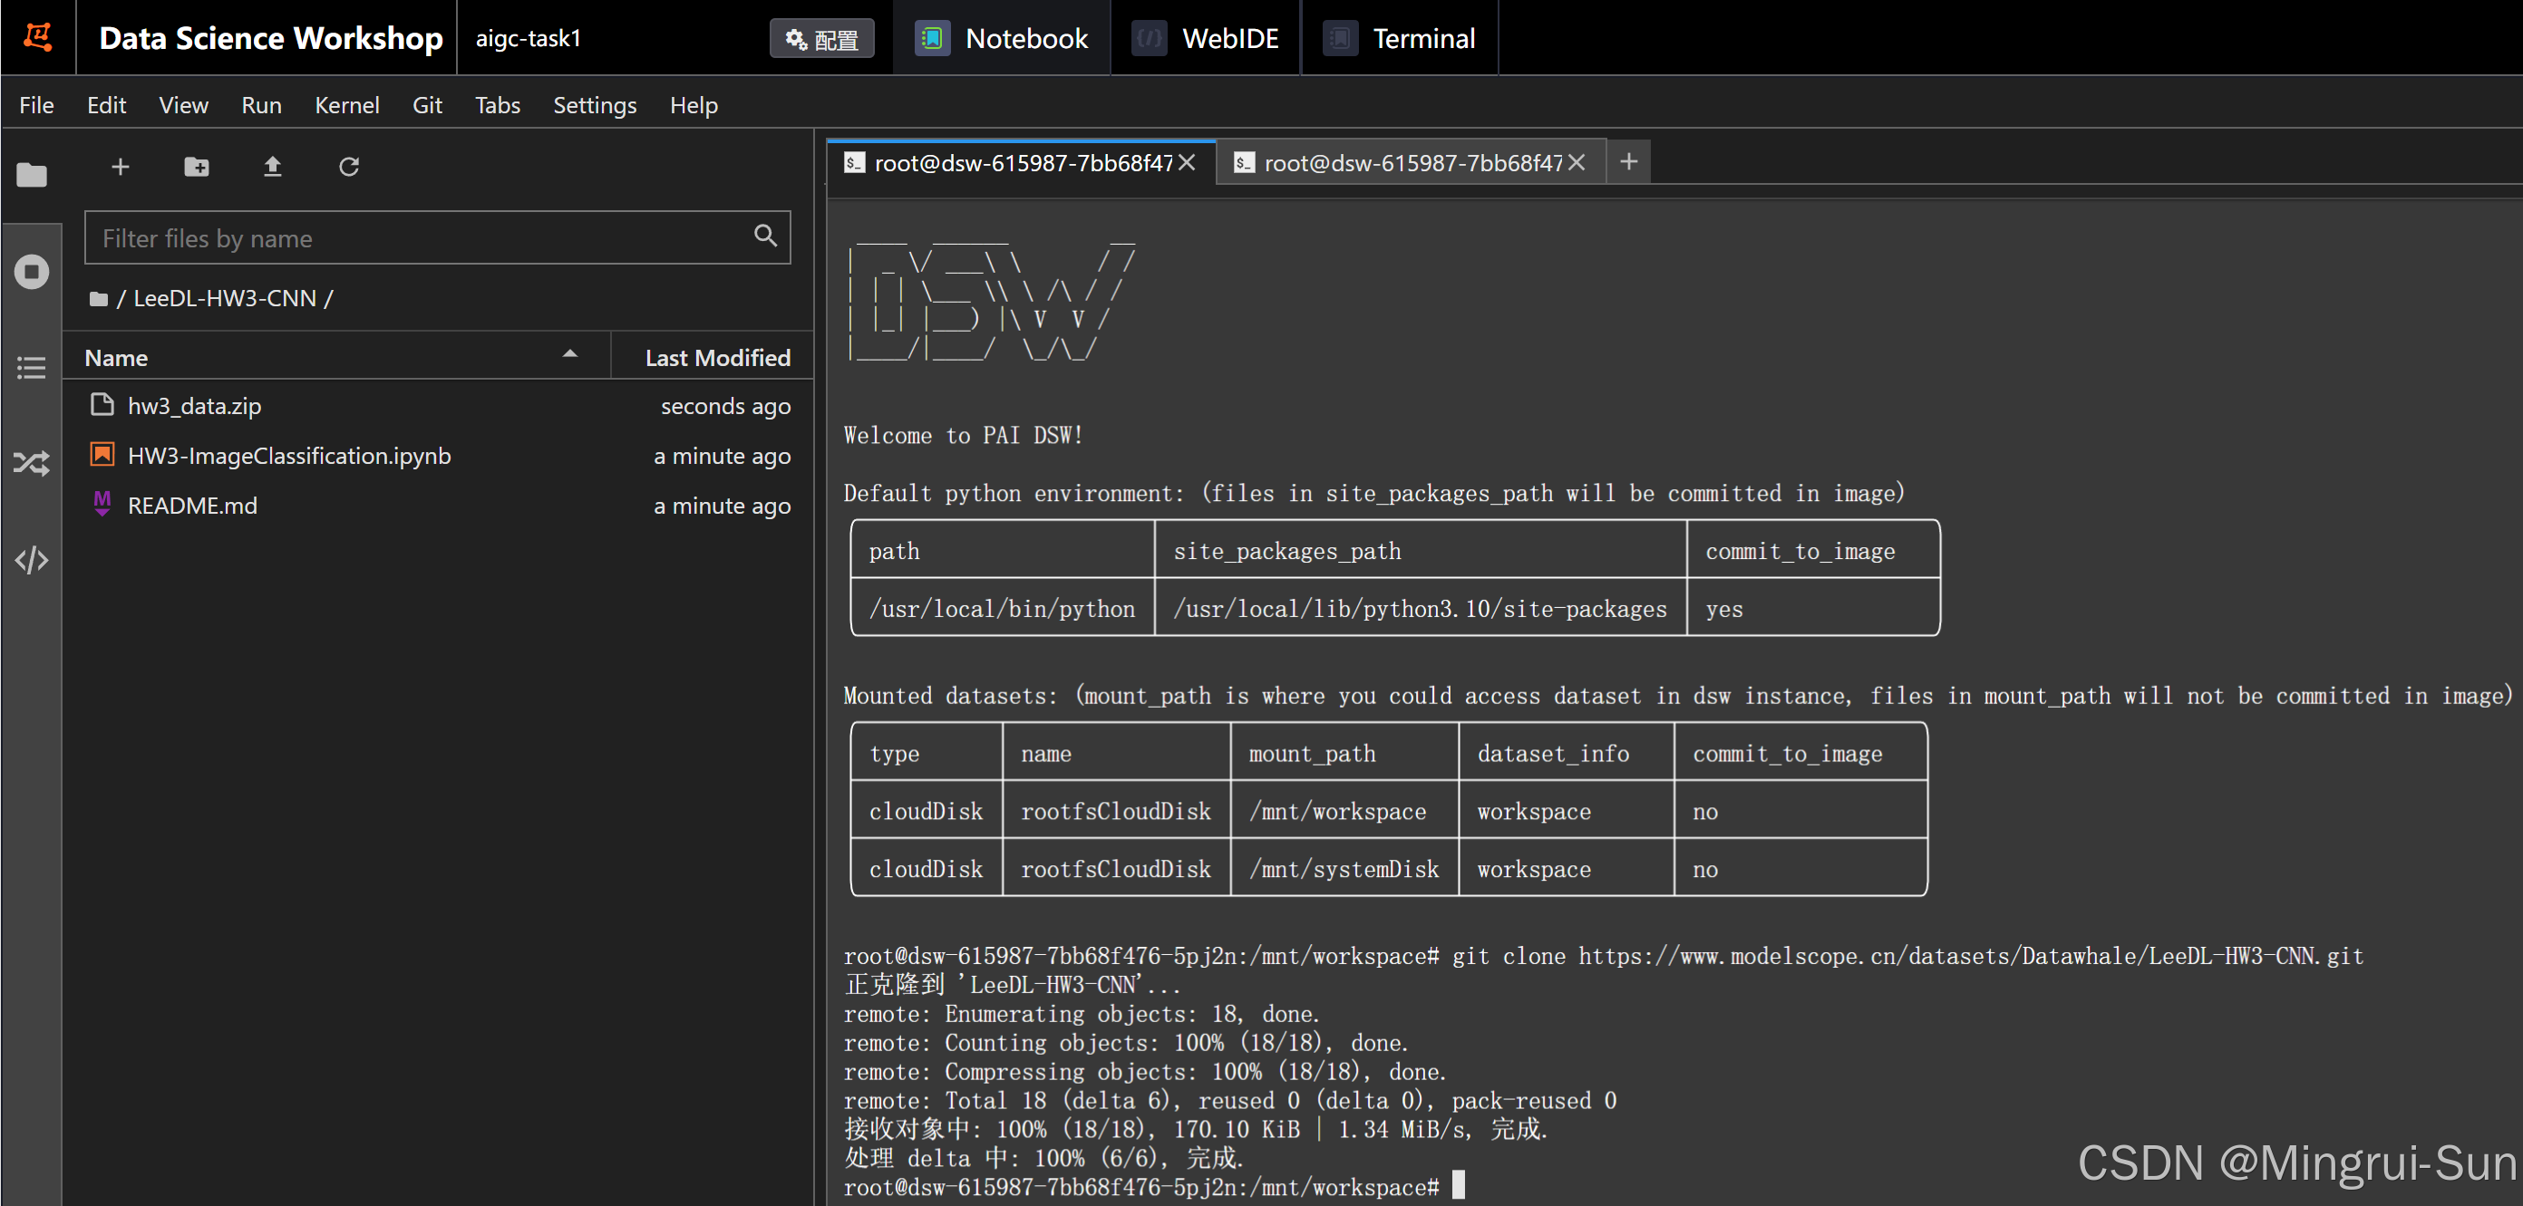Close the first terminal tab
This screenshot has width=2523, height=1206.
(1187, 162)
